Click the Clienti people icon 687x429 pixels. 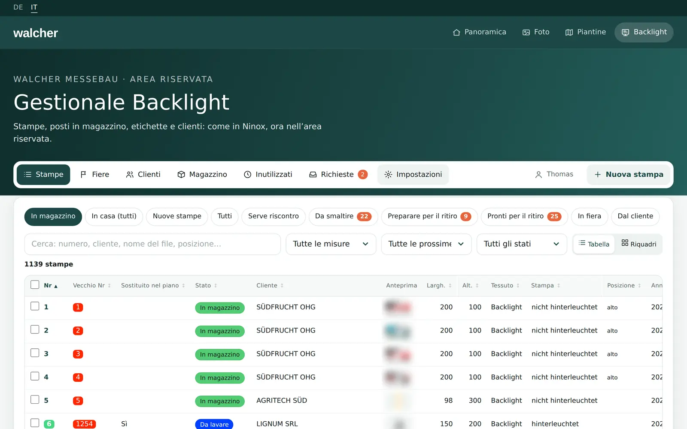coord(130,175)
